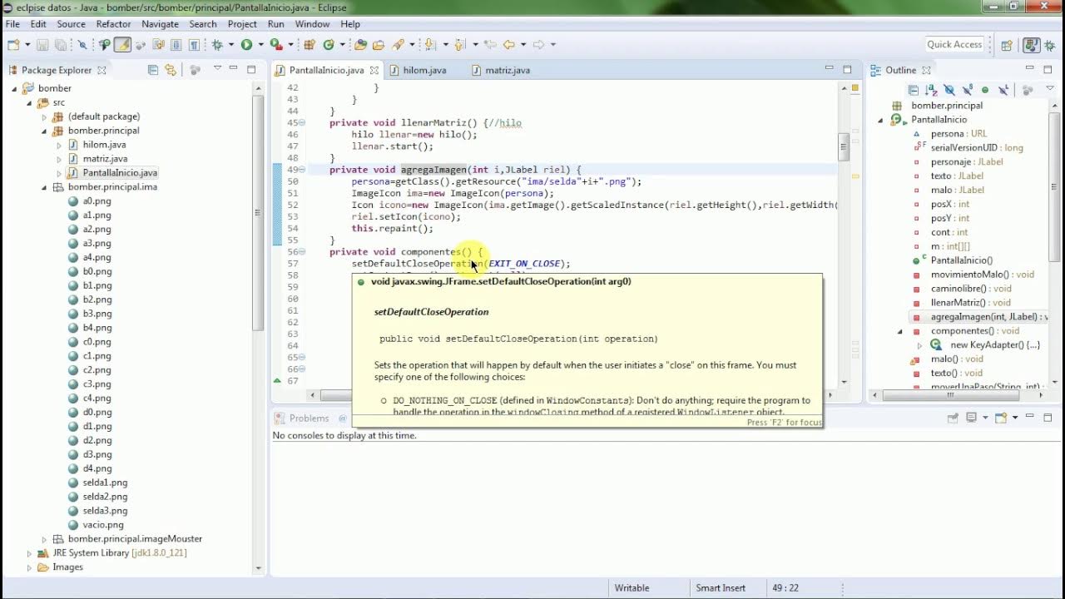Viewport: 1065px width, 599px height.
Task: Expand the (default package) node
Action: pos(45,116)
